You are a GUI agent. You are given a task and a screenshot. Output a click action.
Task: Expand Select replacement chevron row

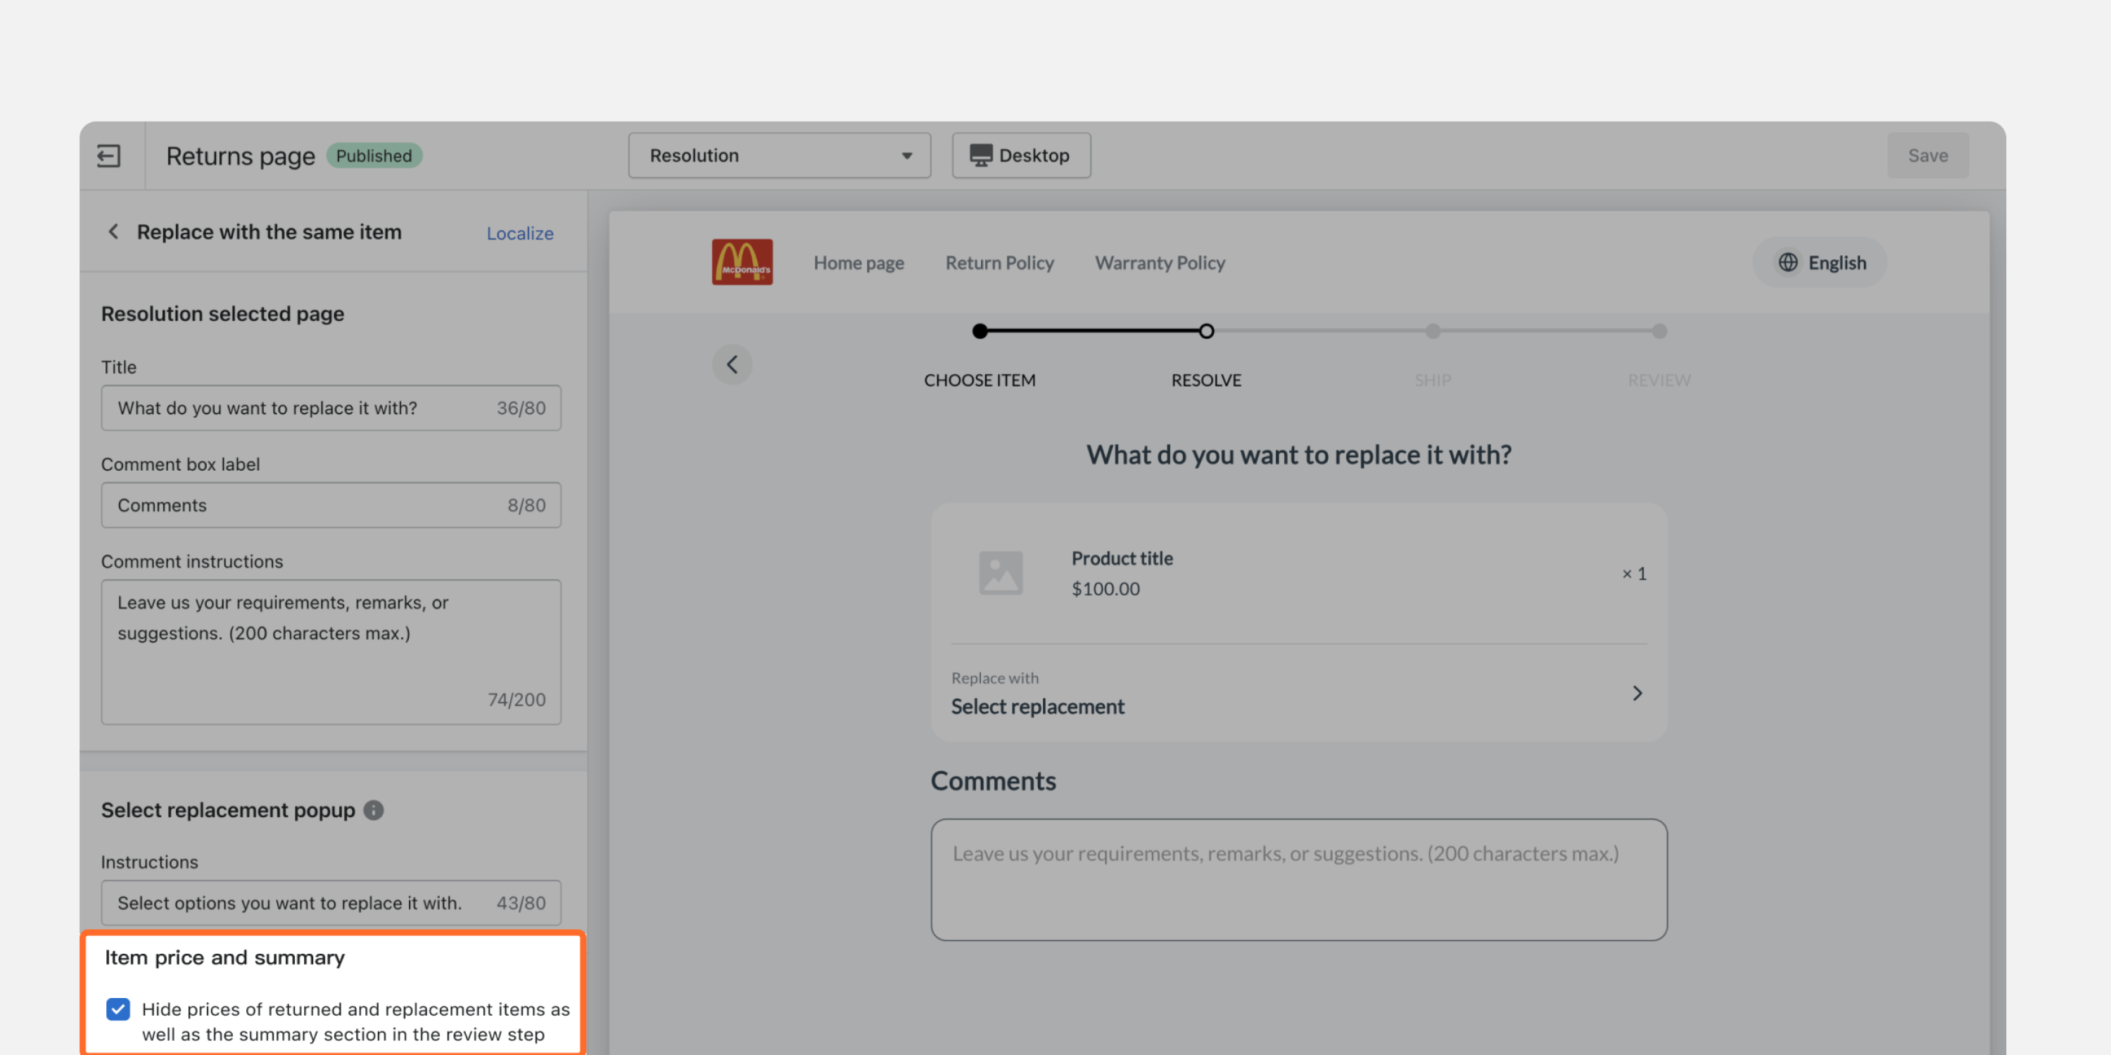tap(1299, 693)
